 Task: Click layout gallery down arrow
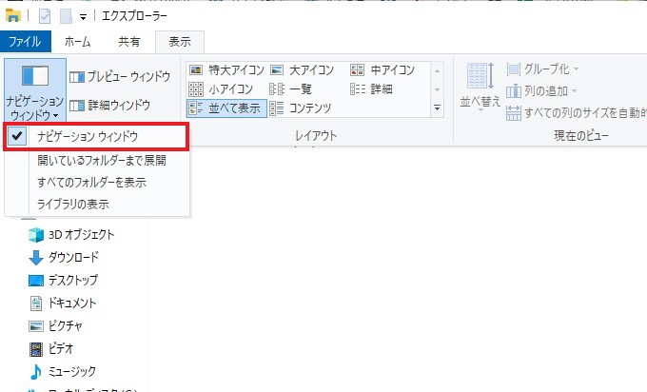438,89
